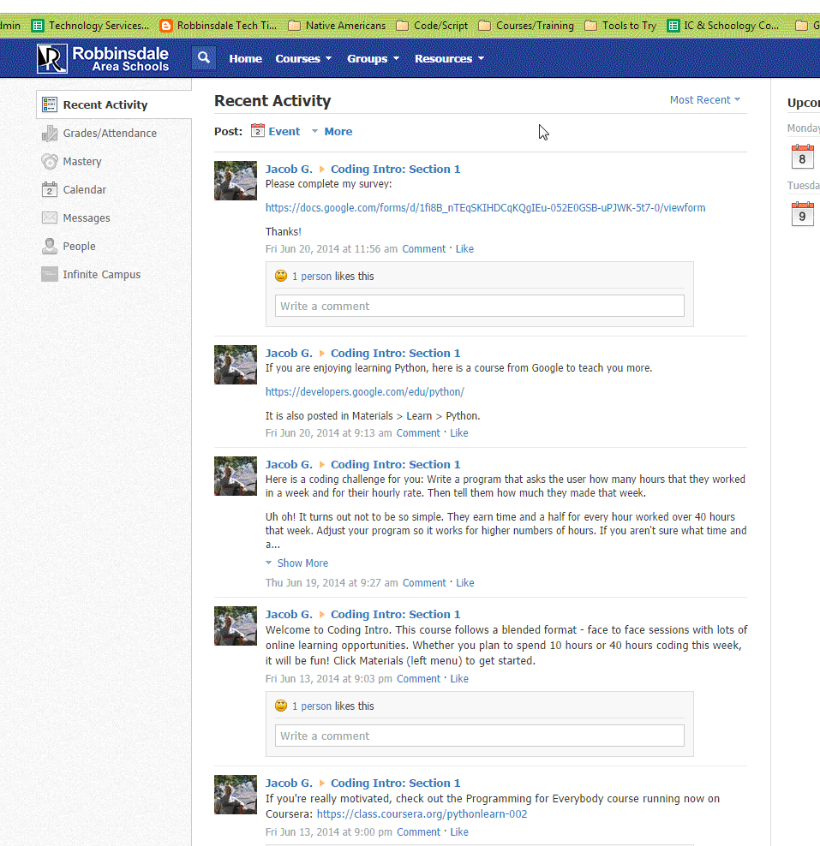
Task: Open People in the sidebar
Action: (69, 246)
